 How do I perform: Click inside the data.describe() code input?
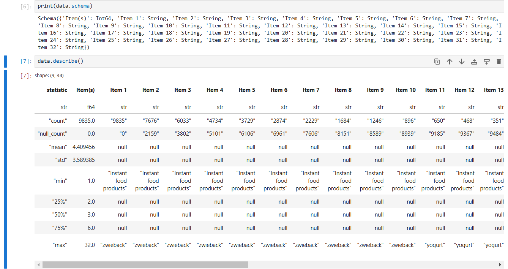[x=228, y=61]
